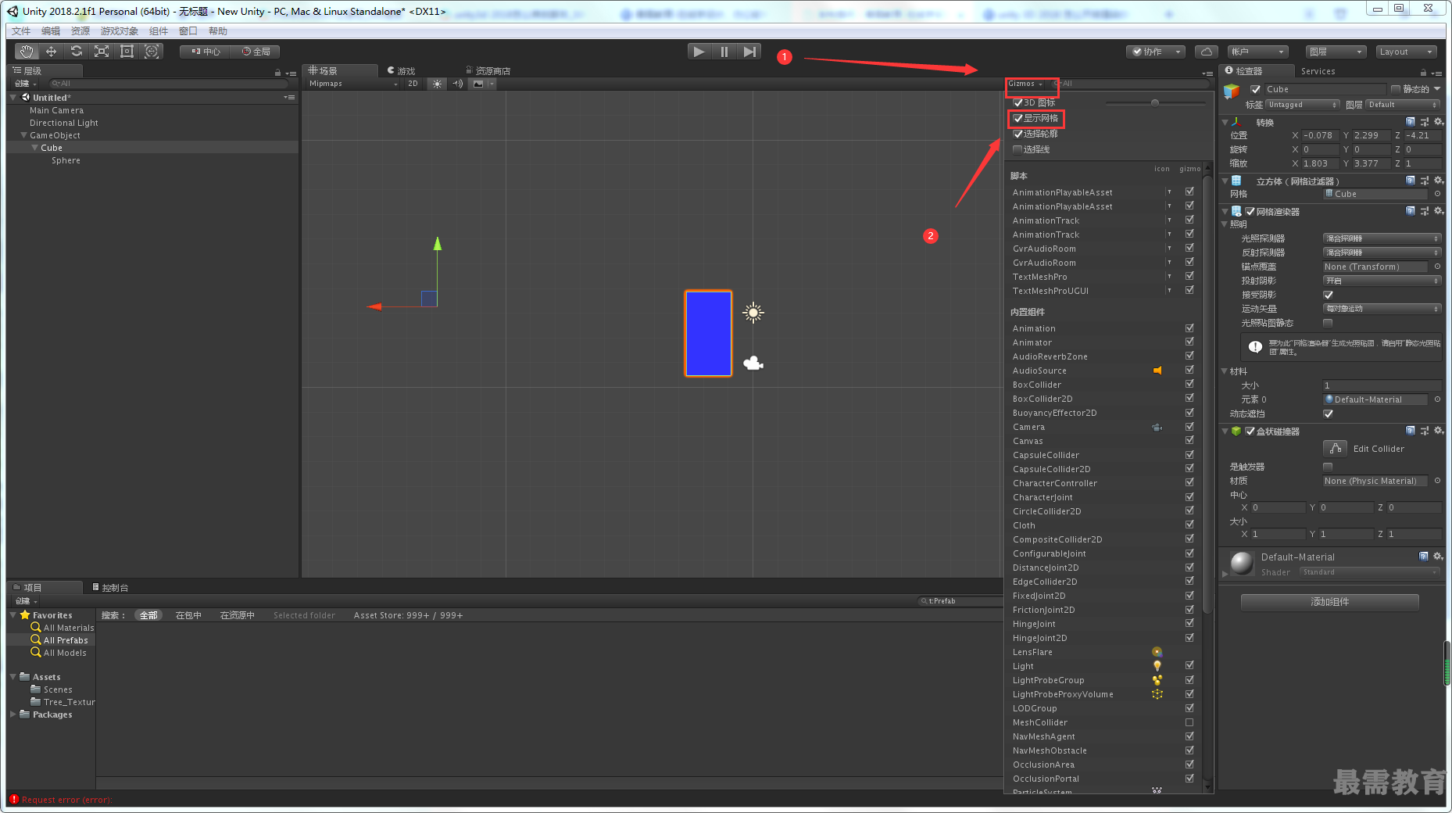Open Mipmaps draw mode dropdown
1452x813 pixels.
point(353,84)
